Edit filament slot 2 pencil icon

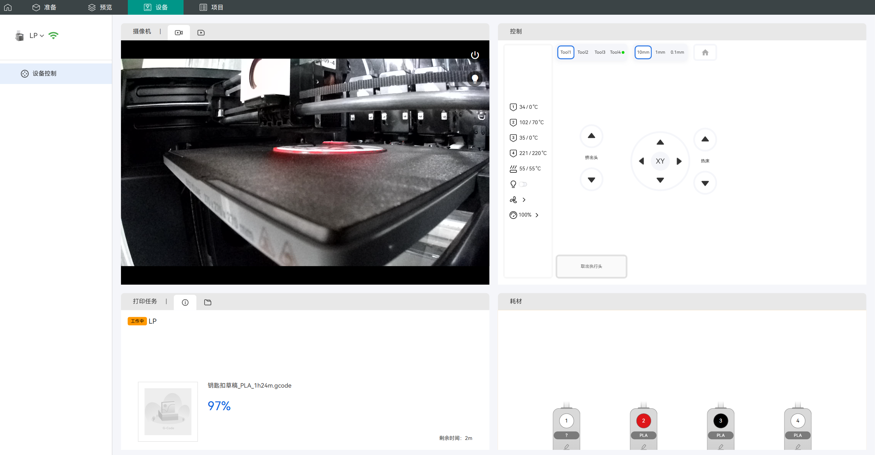(x=643, y=446)
